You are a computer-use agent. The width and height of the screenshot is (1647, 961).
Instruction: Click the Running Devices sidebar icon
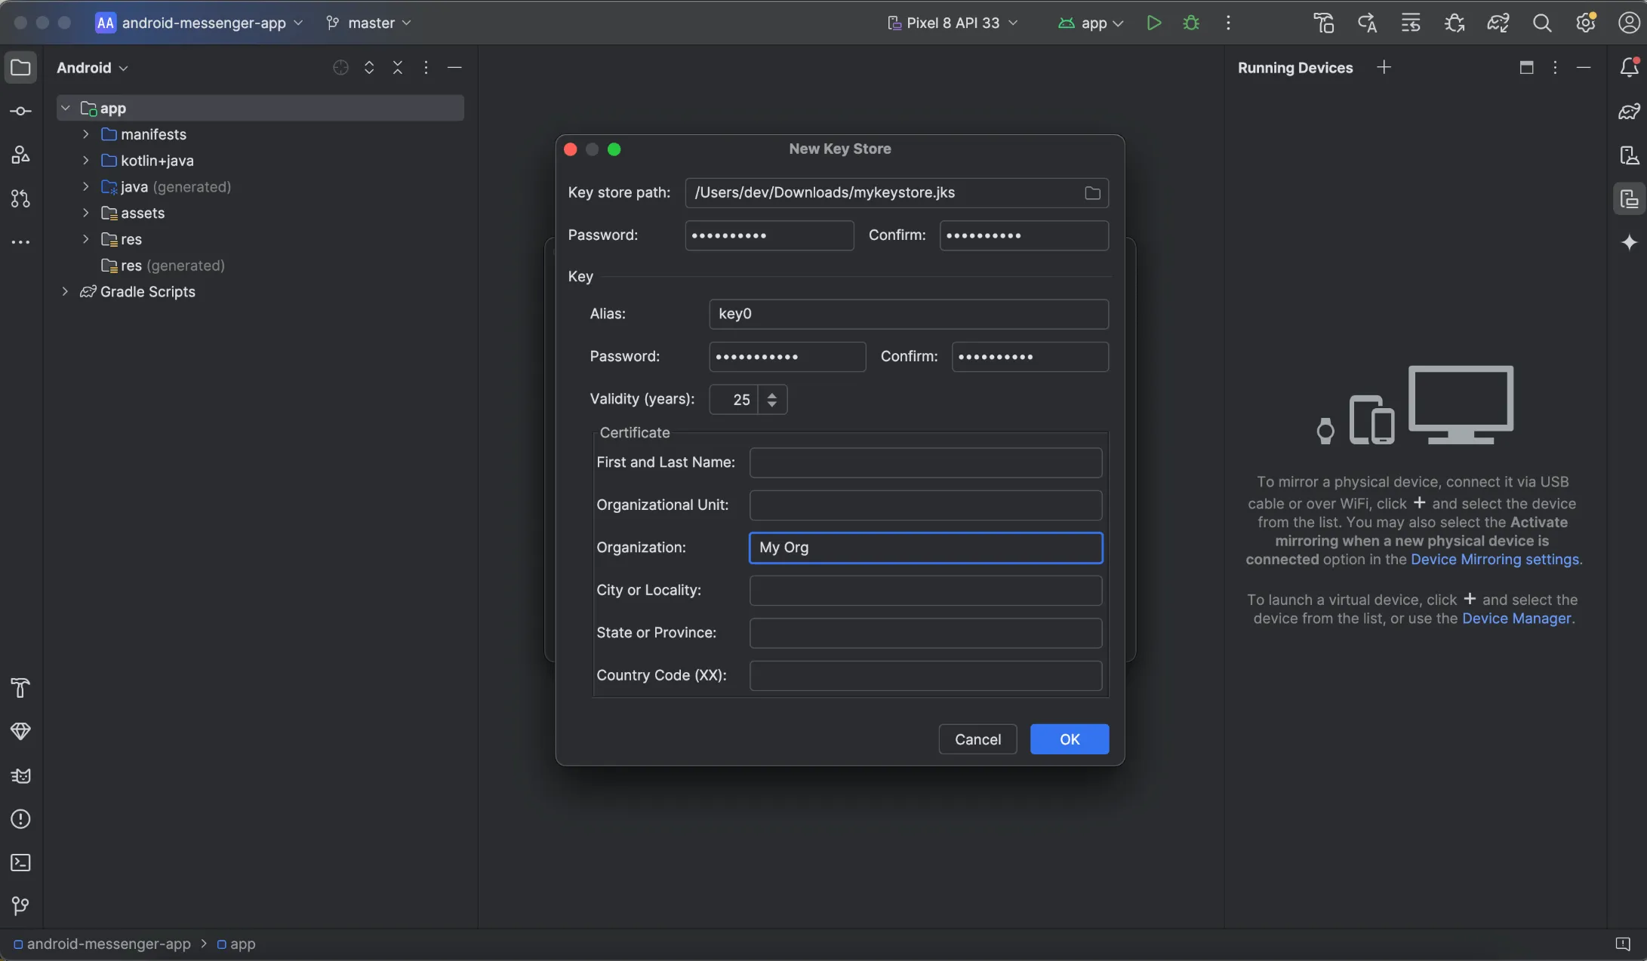[1629, 199]
